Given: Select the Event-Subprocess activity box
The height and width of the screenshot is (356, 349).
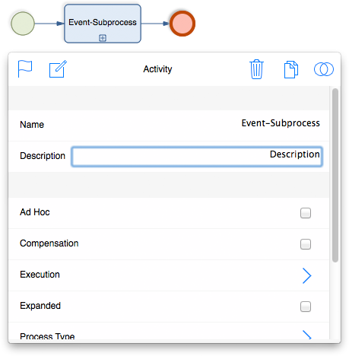Looking at the screenshot, I should 103,24.
